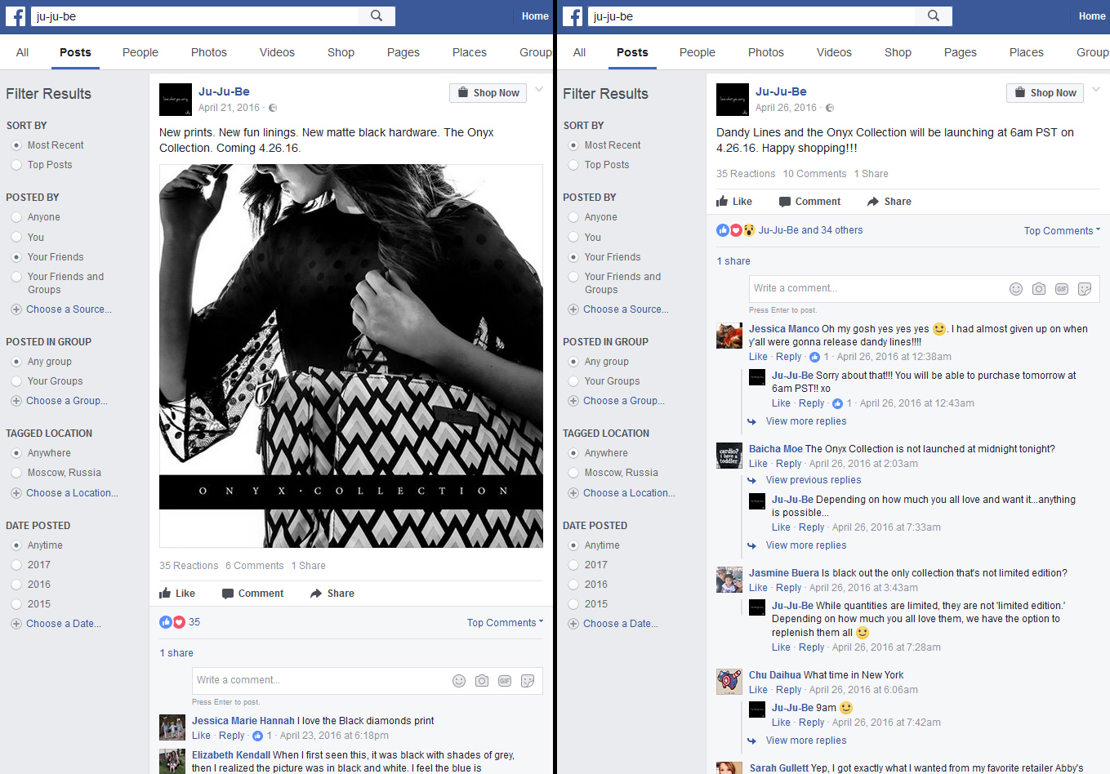Click plus icon beside left 'Choose a Source...'

point(16,309)
